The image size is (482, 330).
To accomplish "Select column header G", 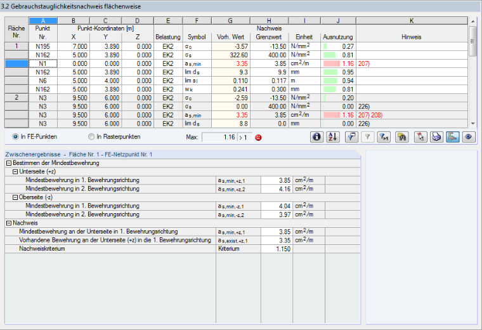I will pos(231,20).
